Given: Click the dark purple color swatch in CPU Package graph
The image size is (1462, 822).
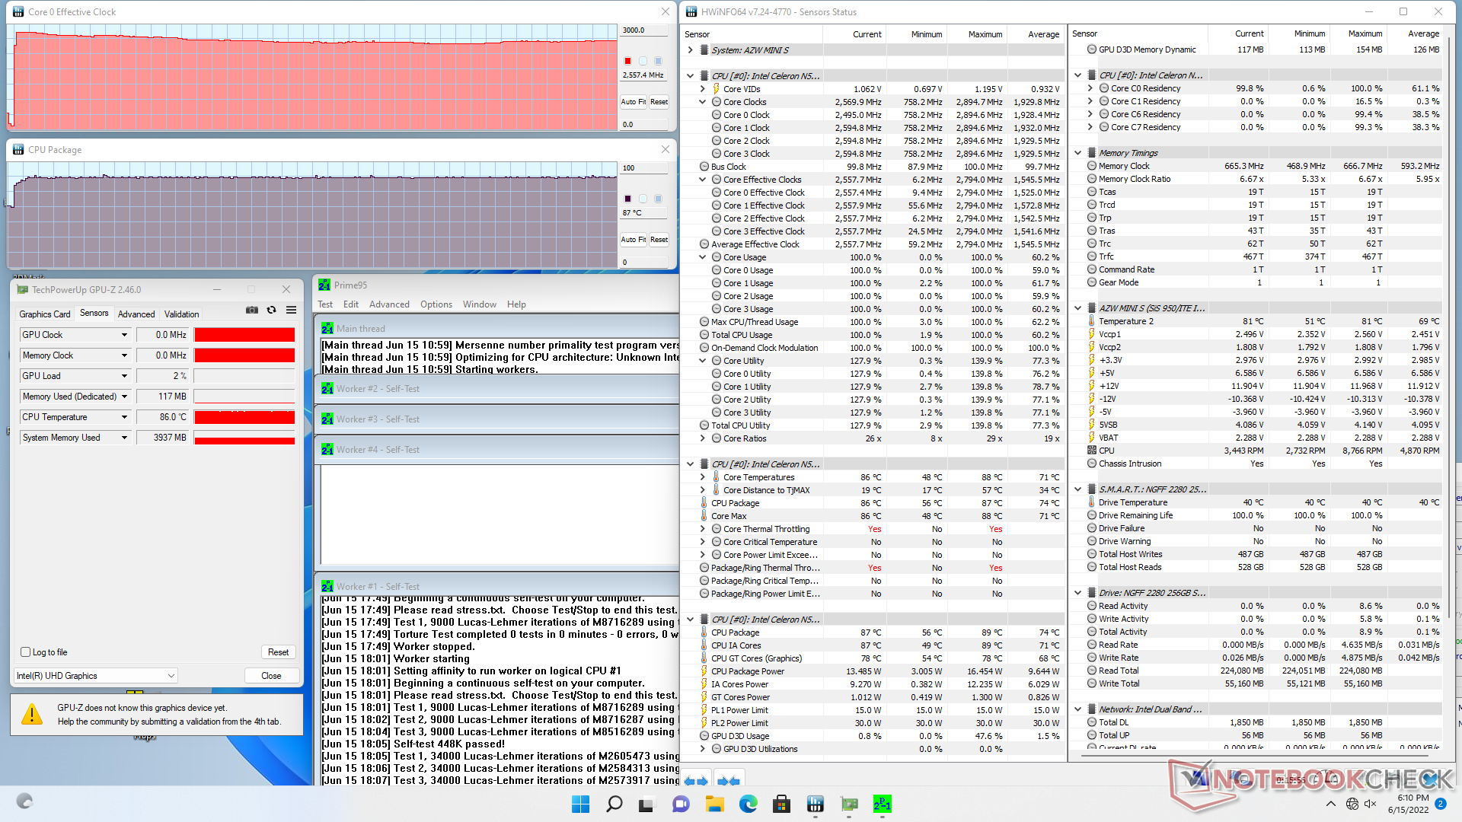Looking at the screenshot, I should pyautogui.click(x=627, y=199).
